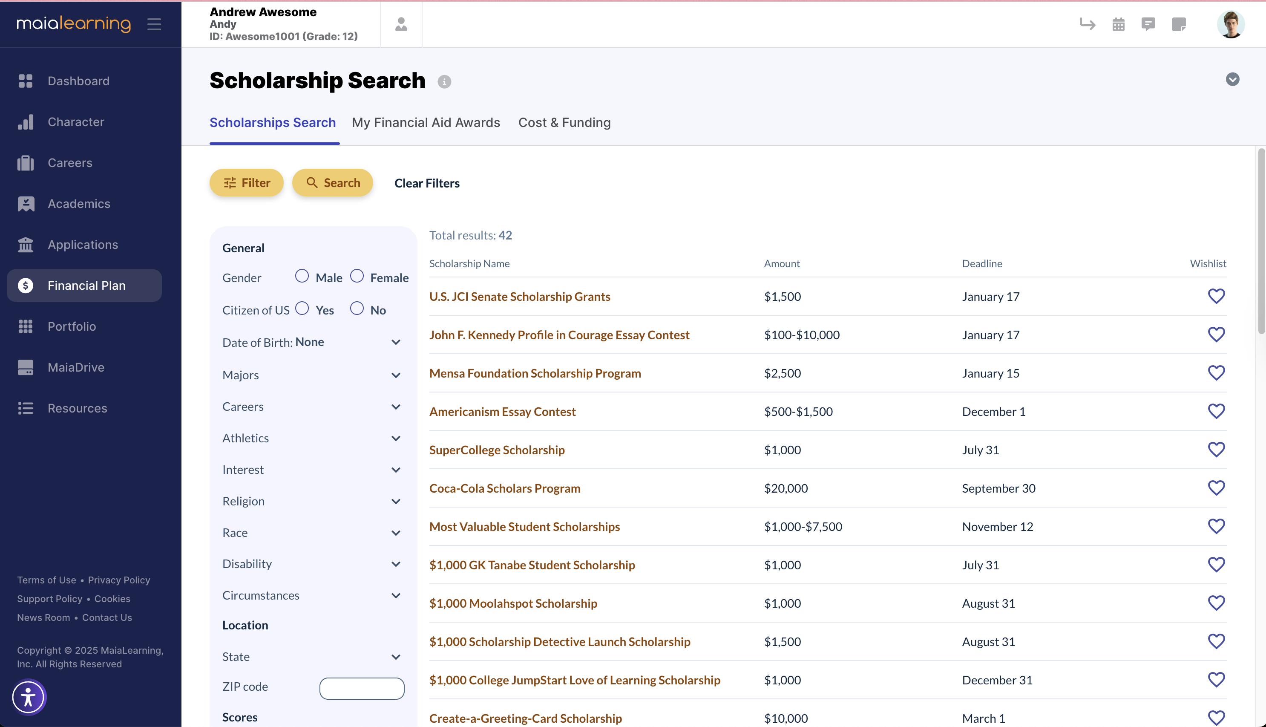Open Resources in the sidebar
The height and width of the screenshot is (727, 1266).
(x=84, y=408)
